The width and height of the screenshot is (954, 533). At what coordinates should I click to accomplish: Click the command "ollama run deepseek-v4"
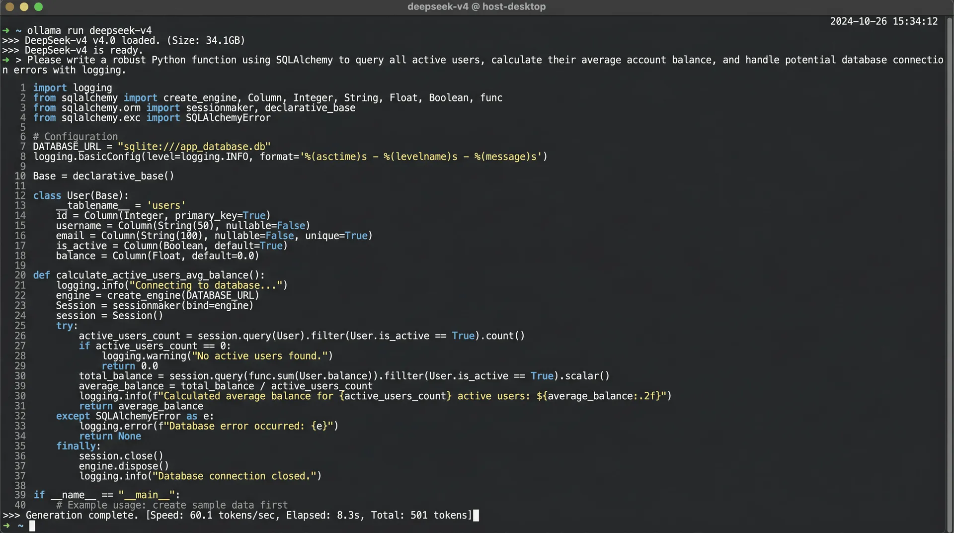coord(89,31)
